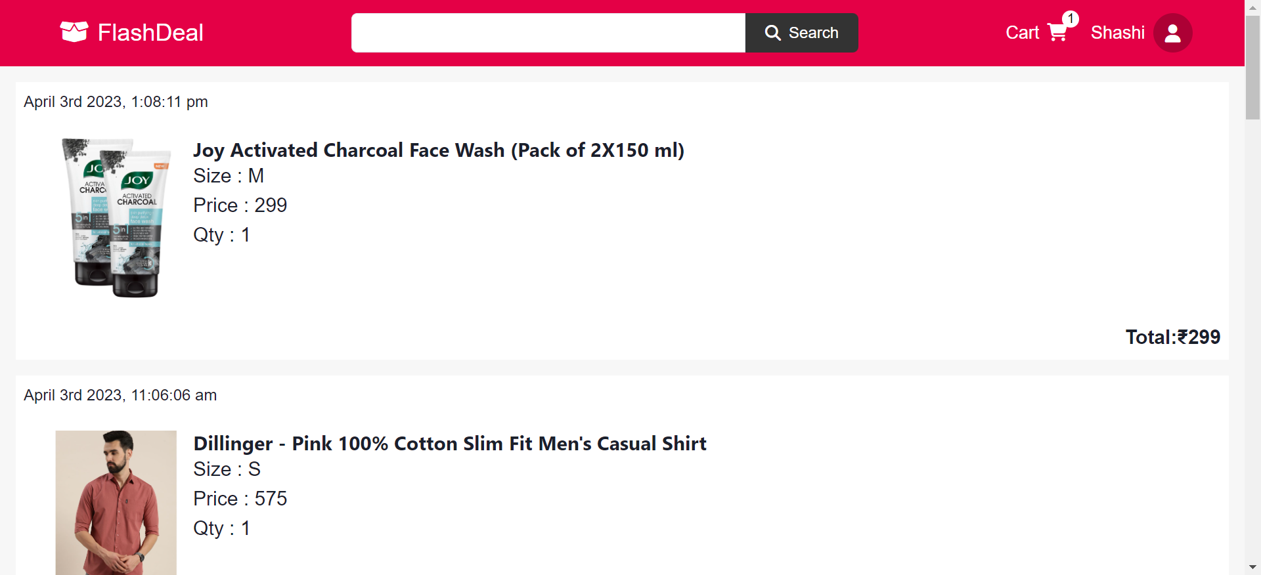Click the user profile avatar icon
Screen dimensions: 1261x575
pyautogui.click(x=1172, y=33)
